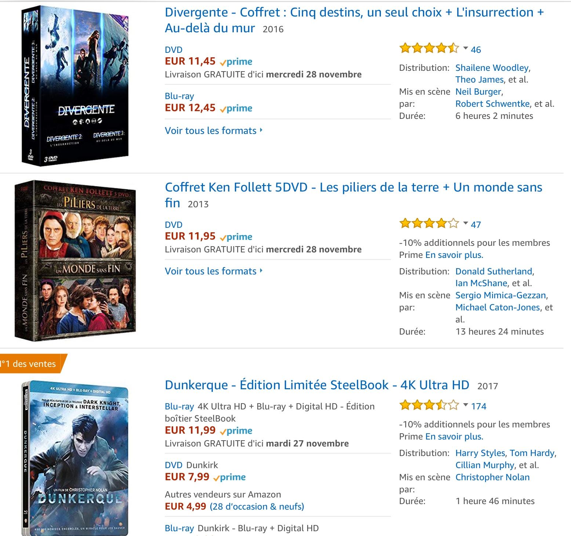Click prime logo next to EUR 11,45

tap(236, 62)
